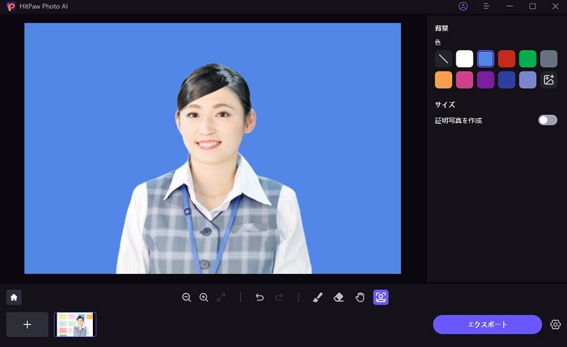Viewport: 567px width, 347px height.
Task: Click the home icon button
Action: (x=13, y=297)
